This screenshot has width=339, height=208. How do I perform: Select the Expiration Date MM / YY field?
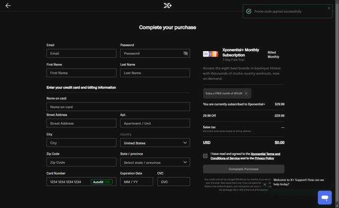pos(137,182)
